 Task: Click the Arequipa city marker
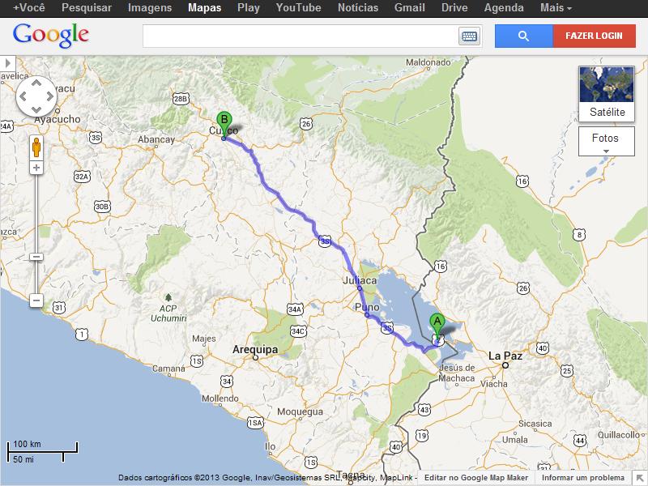[255, 357]
